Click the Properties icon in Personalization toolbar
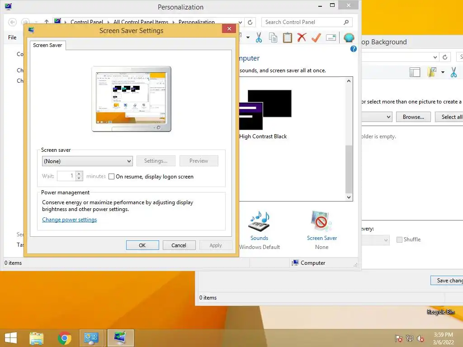Image resolution: width=463 pixels, height=347 pixels. [x=331, y=38]
